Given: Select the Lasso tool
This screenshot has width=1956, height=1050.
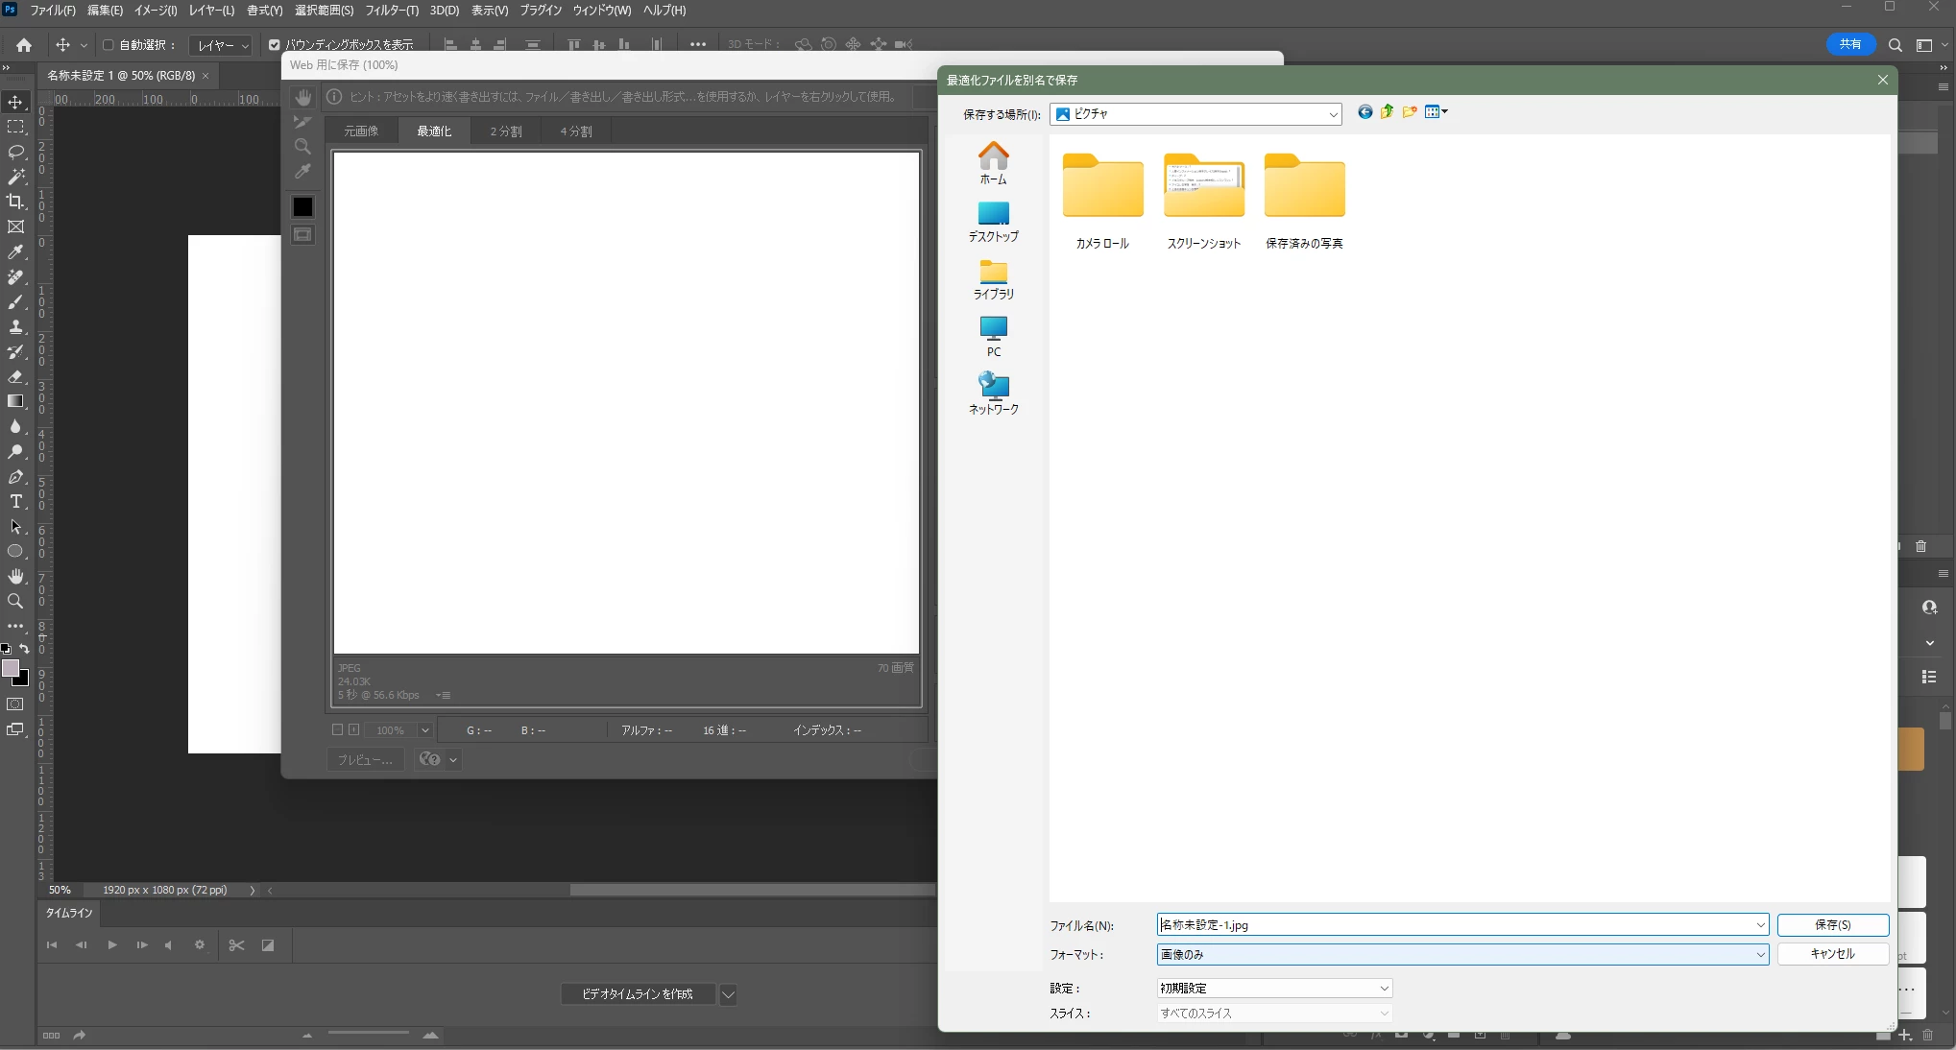Looking at the screenshot, I should click(x=15, y=152).
